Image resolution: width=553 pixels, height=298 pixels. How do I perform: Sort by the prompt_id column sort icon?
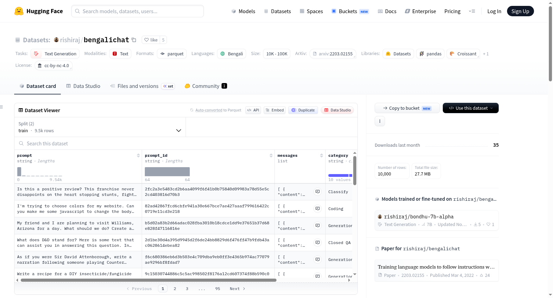[271, 155]
